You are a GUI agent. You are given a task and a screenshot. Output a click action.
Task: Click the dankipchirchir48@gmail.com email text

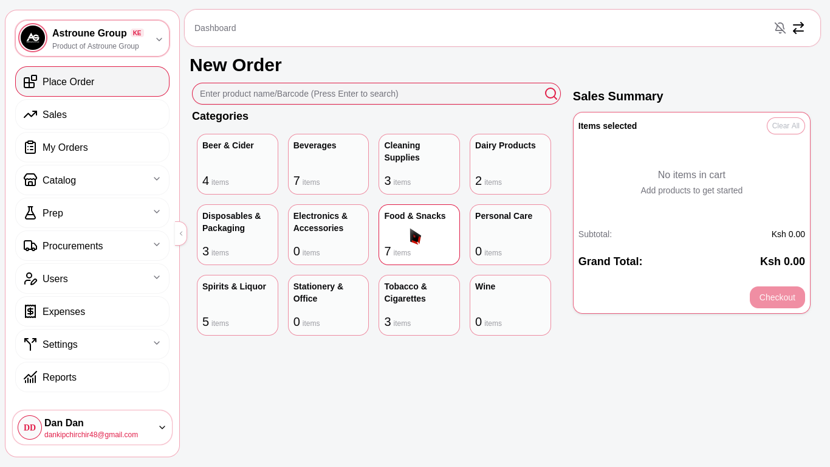coord(91,435)
